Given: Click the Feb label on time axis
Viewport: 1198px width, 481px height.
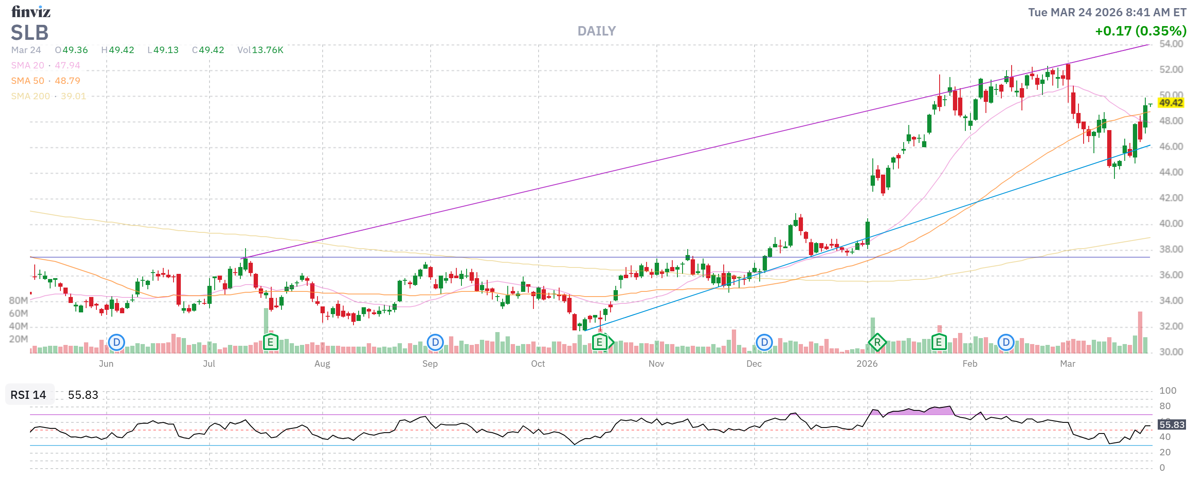Looking at the screenshot, I should [x=970, y=364].
